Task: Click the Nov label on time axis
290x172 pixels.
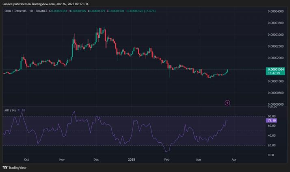Action: [x=62, y=160]
